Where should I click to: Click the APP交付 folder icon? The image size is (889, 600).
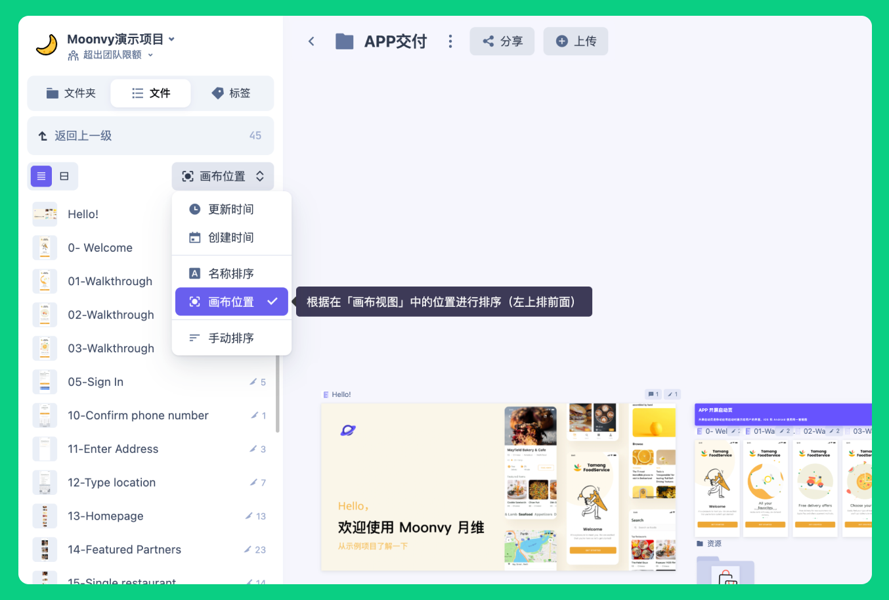pos(345,41)
